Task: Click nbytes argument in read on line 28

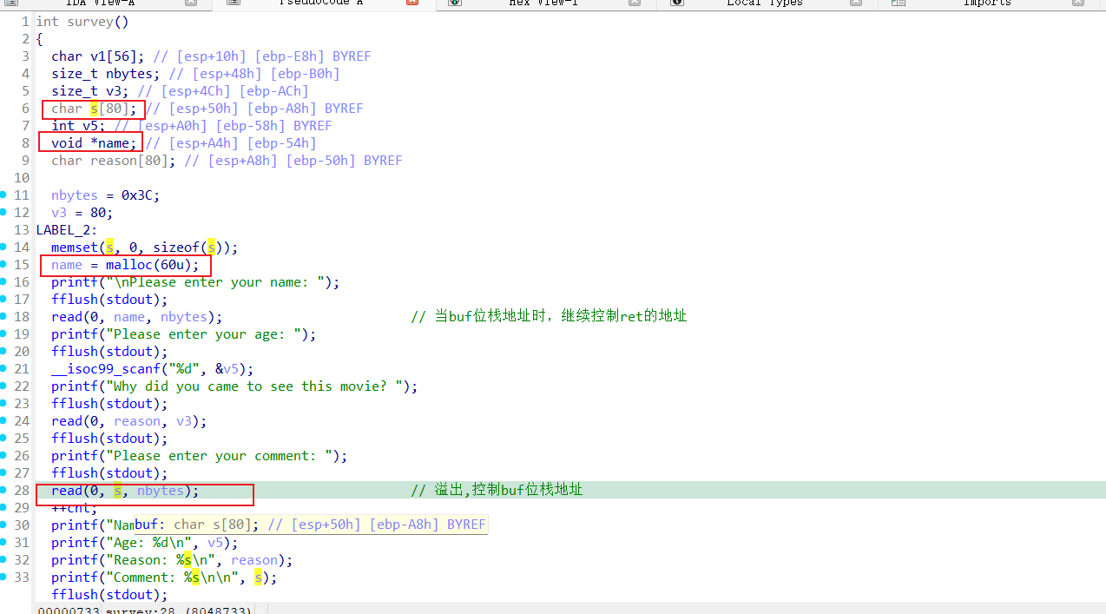Action: tap(161, 491)
